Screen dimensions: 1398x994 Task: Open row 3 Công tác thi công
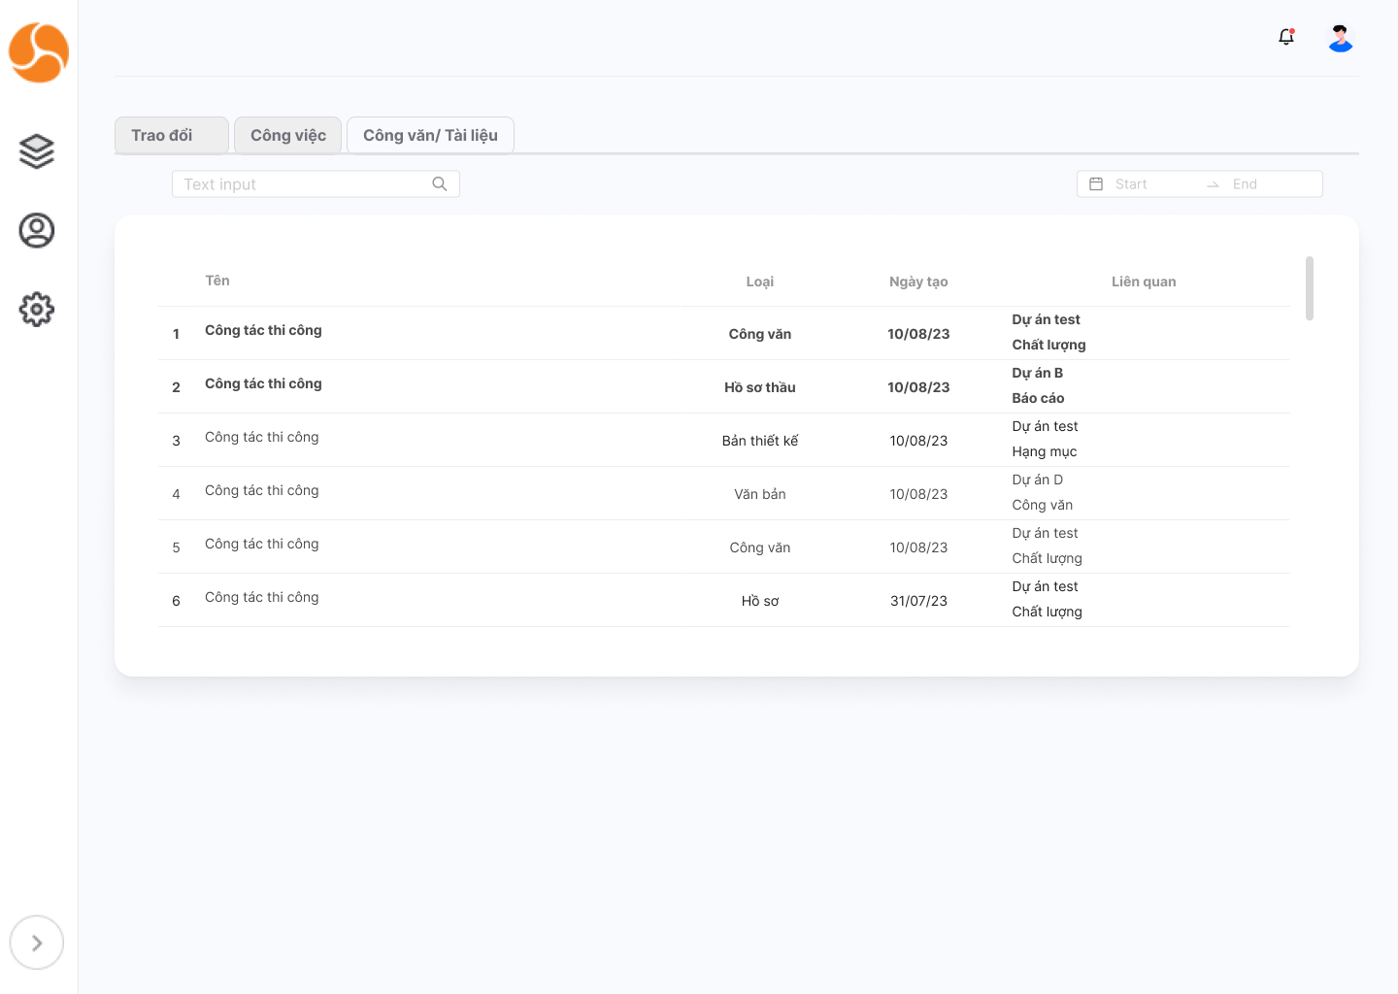(262, 437)
